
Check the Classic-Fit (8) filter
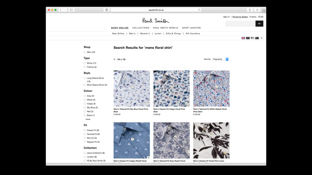85,130
